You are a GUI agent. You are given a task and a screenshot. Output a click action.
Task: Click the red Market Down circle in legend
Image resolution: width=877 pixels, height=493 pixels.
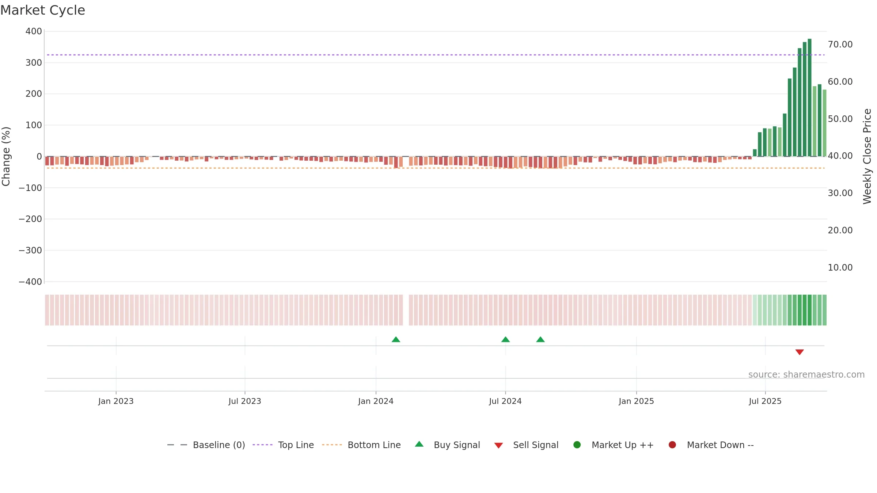672,445
